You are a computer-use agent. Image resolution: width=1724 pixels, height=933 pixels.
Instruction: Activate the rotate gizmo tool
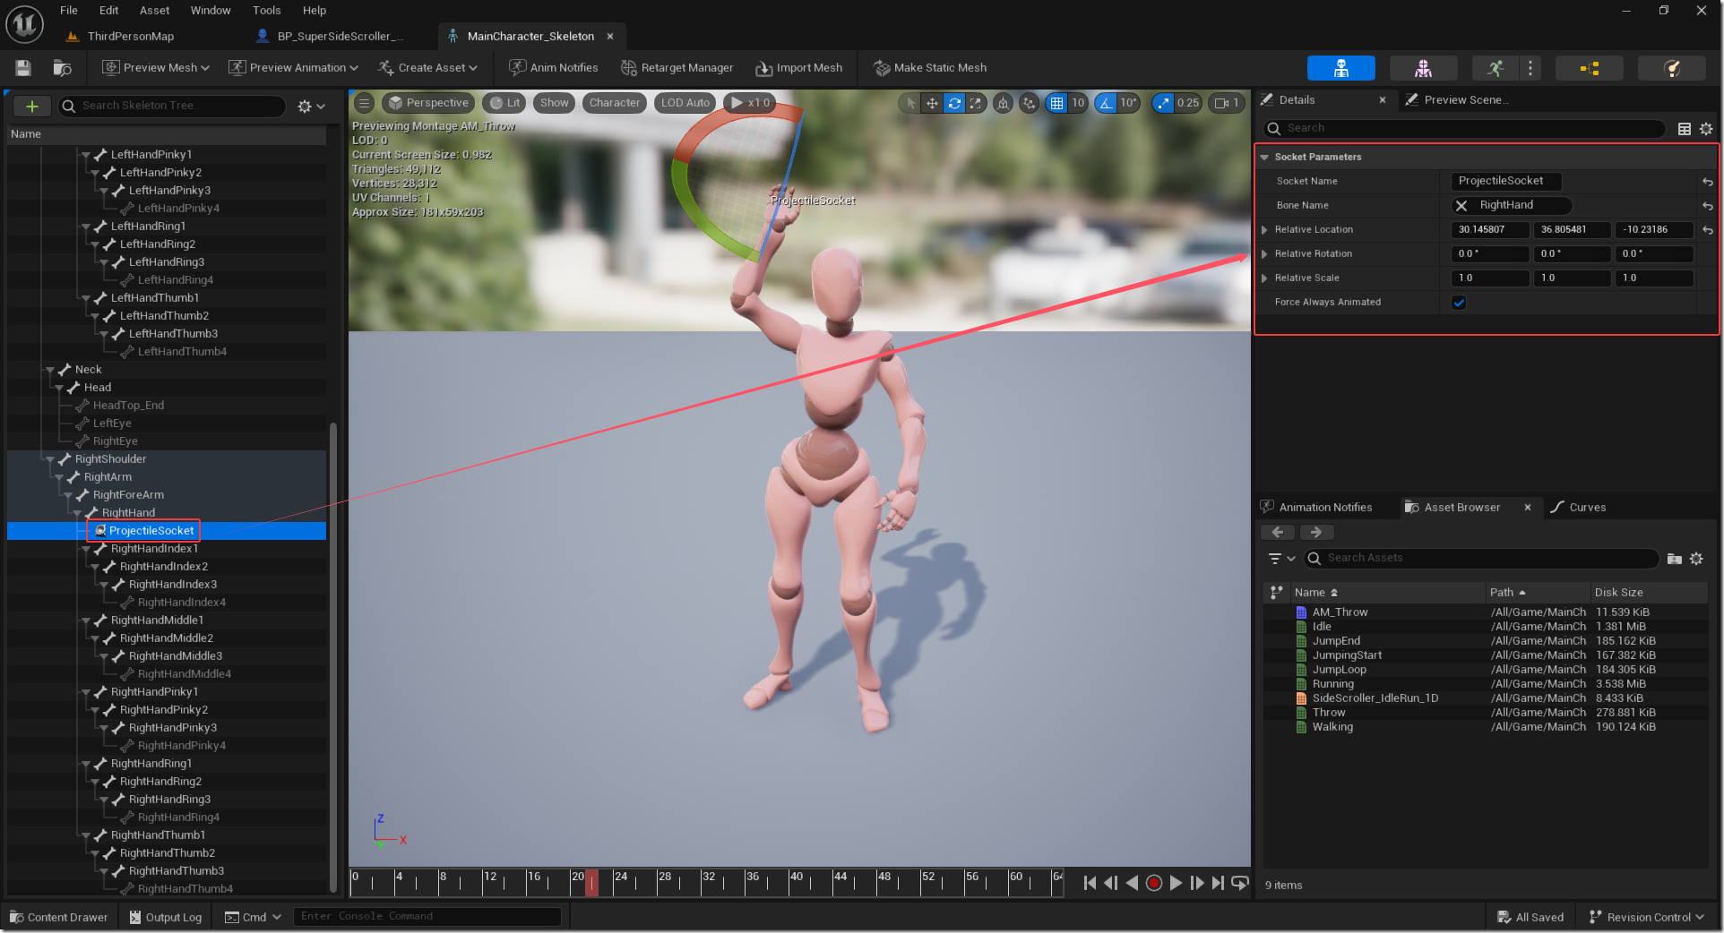click(954, 103)
